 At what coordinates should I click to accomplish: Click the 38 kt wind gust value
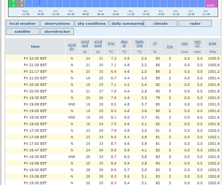click(x=101, y=176)
